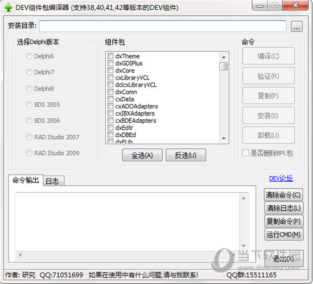Image resolution: width=313 pixels, height=284 pixels.
Task: Click the 复制(P) copy command button
Action: (268, 95)
